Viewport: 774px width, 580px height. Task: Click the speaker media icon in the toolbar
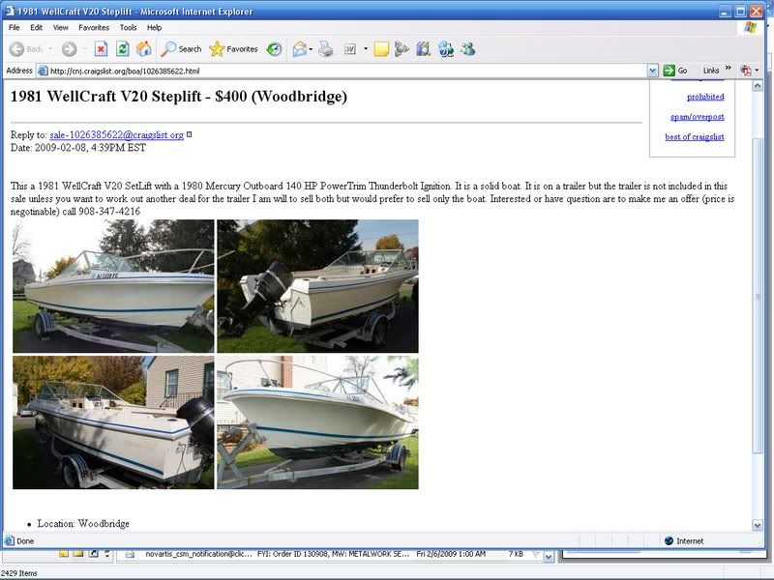pyautogui.click(x=402, y=49)
